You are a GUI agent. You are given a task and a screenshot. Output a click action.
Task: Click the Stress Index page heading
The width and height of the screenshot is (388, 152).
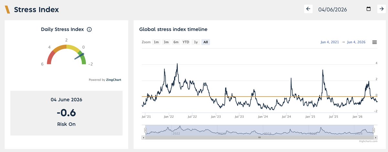click(x=37, y=10)
